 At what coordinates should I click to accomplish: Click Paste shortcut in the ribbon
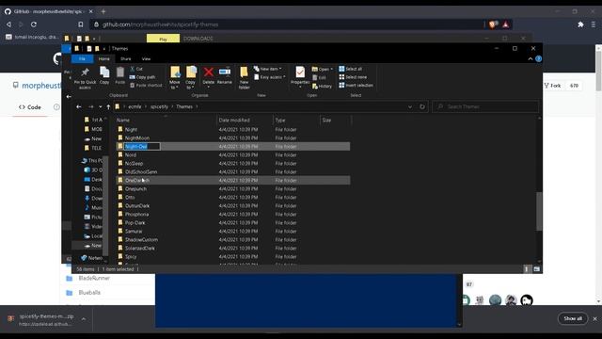pyautogui.click(x=146, y=85)
